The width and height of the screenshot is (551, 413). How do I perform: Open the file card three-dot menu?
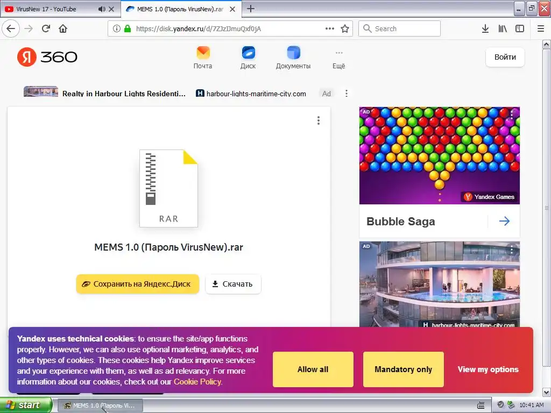319,120
